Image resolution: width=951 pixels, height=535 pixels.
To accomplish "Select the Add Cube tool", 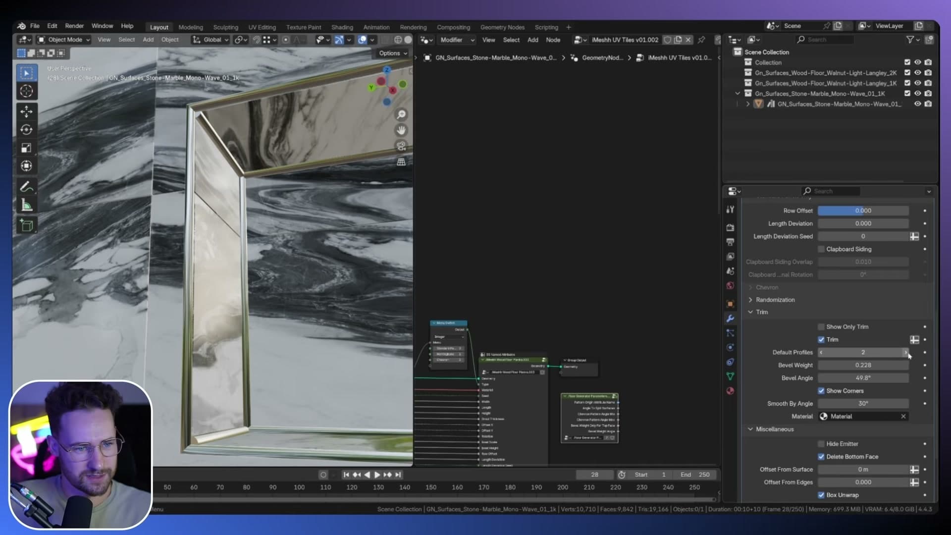I will 27,226.
